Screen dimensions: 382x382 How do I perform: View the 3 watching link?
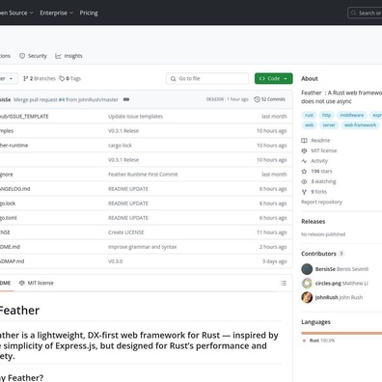pyautogui.click(x=323, y=181)
